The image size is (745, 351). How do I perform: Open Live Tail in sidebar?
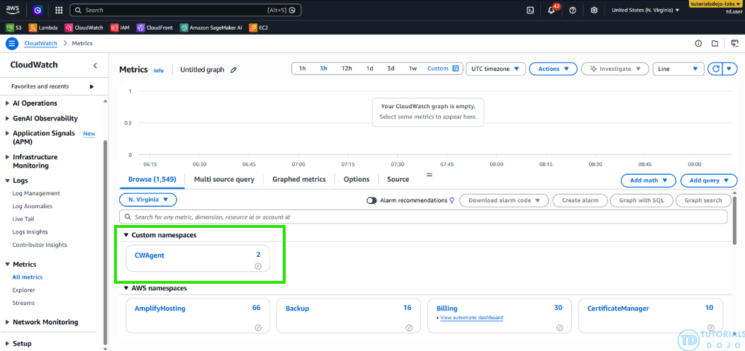[23, 219]
